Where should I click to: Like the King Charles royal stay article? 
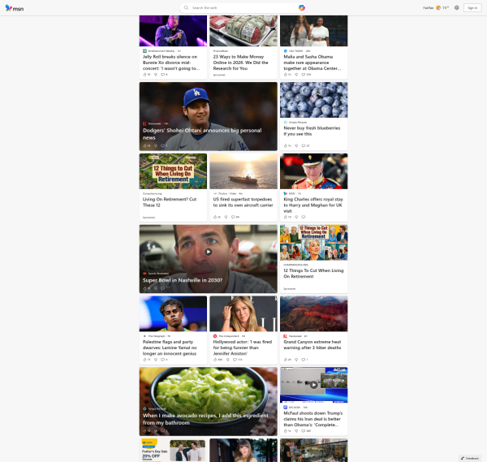click(x=287, y=217)
